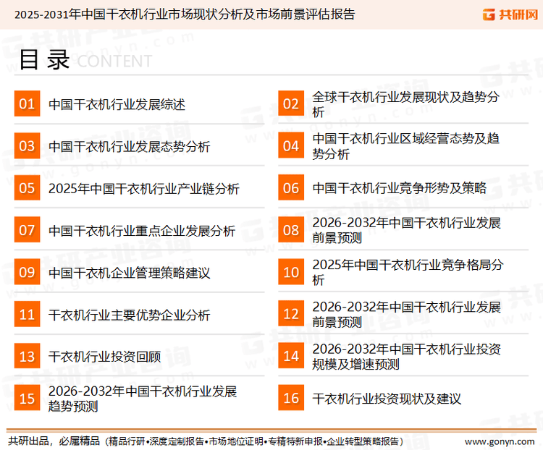The height and width of the screenshot is (450, 543).
Task: Click footer slogan 共研出品，必属精品
Action: click(54, 441)
